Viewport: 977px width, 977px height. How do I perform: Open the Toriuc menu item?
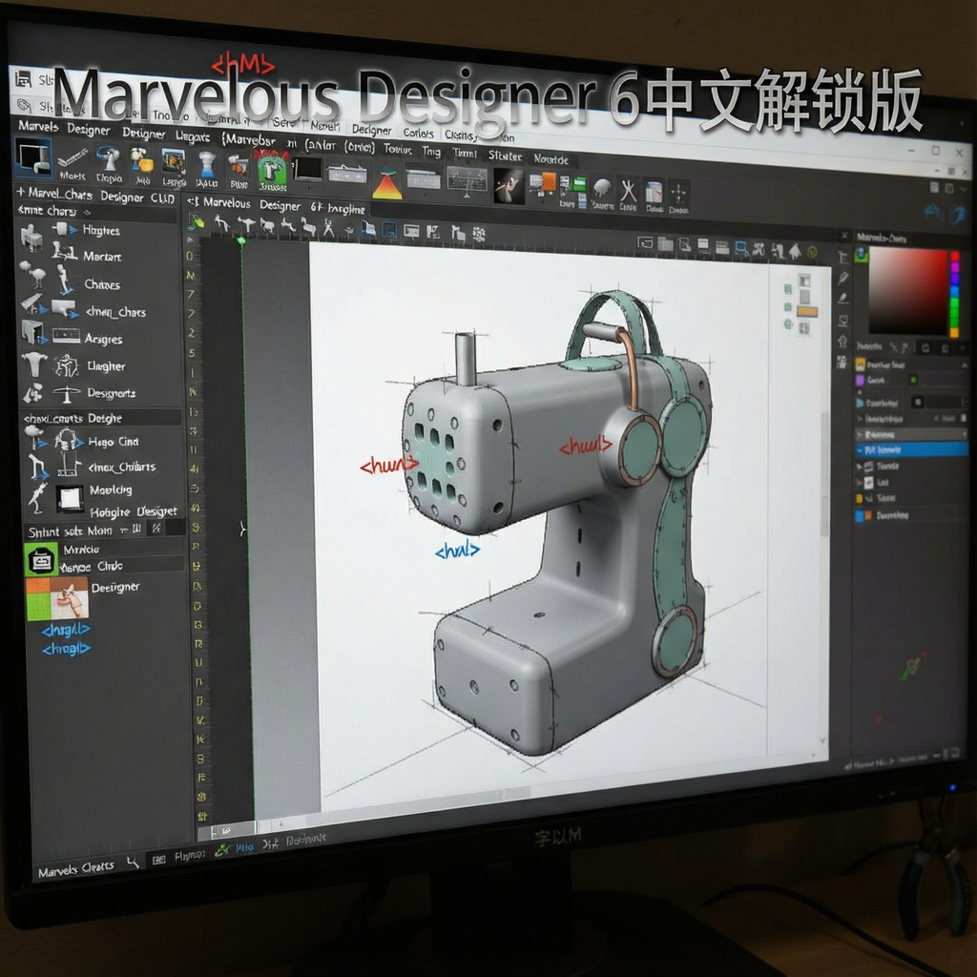coord(398,149)
